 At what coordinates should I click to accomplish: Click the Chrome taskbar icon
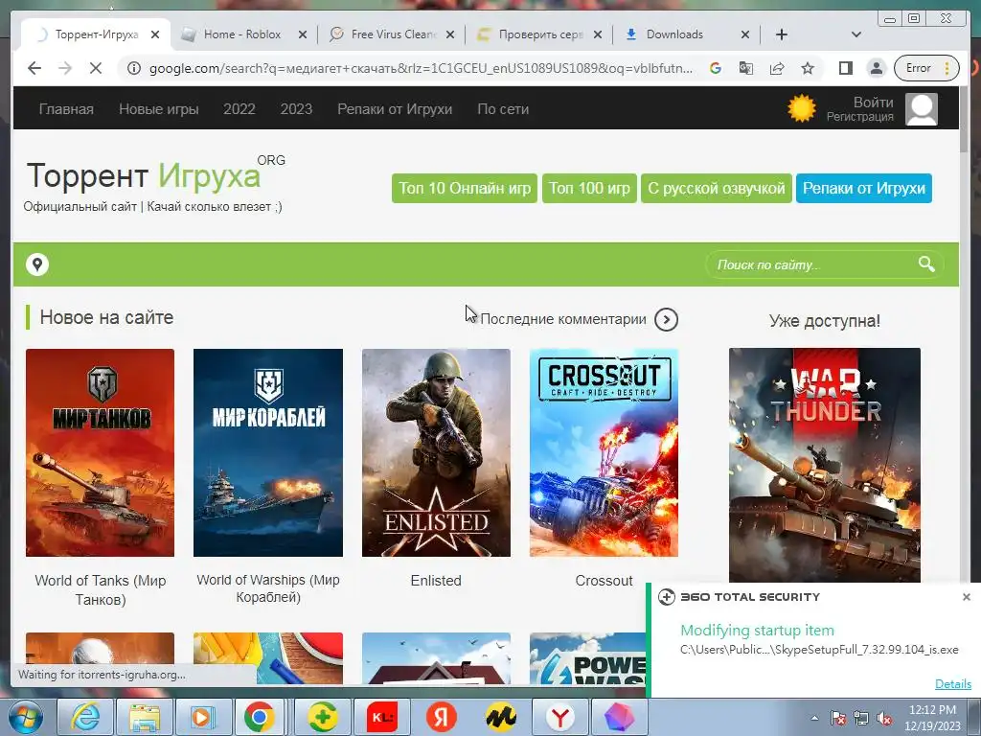(259, 717)
